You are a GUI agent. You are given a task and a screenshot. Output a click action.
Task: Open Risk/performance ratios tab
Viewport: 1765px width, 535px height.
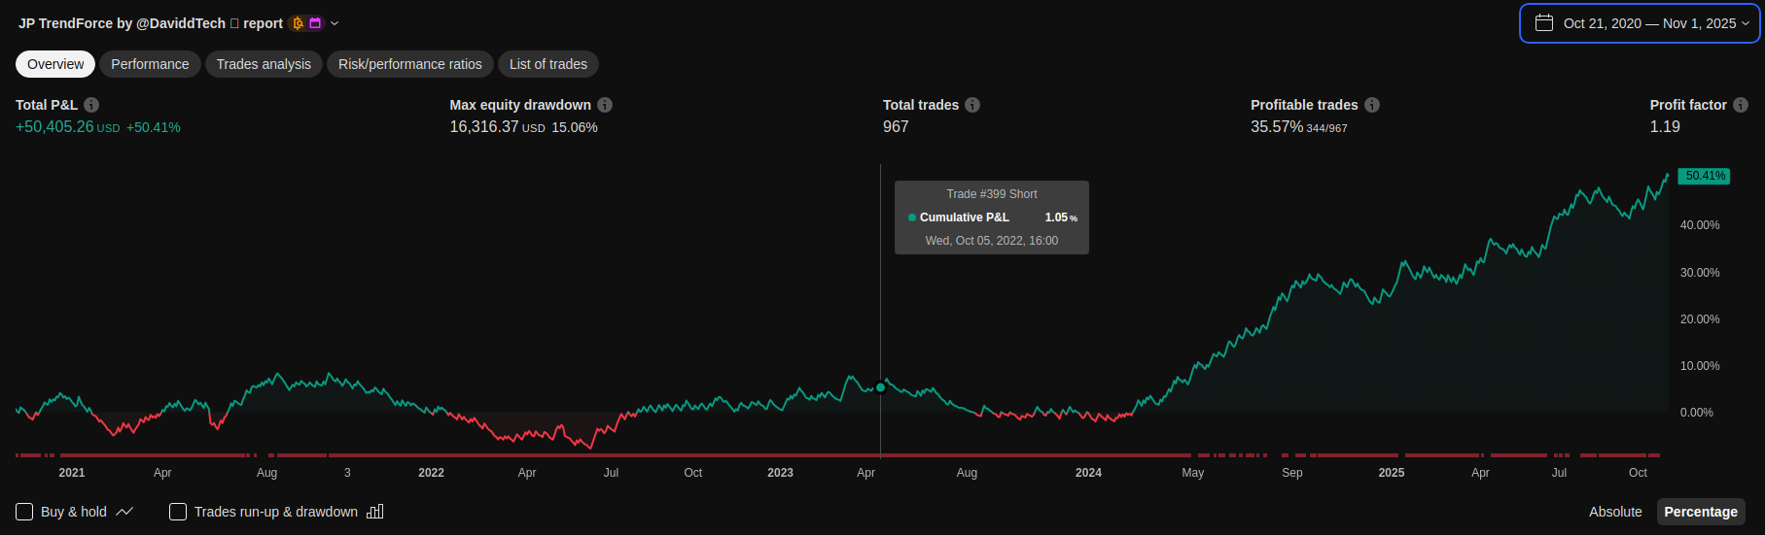(x=409, y=64)
